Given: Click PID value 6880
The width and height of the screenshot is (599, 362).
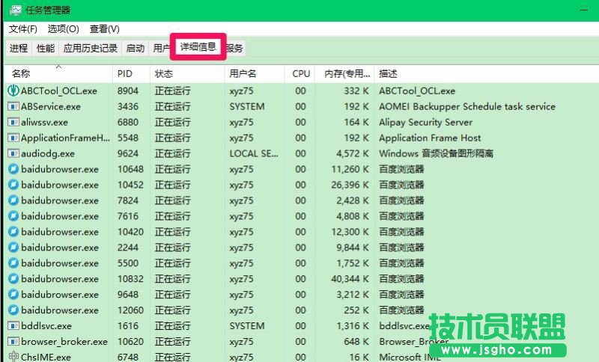Looking at the screenshot, I should tap(128, 122).
